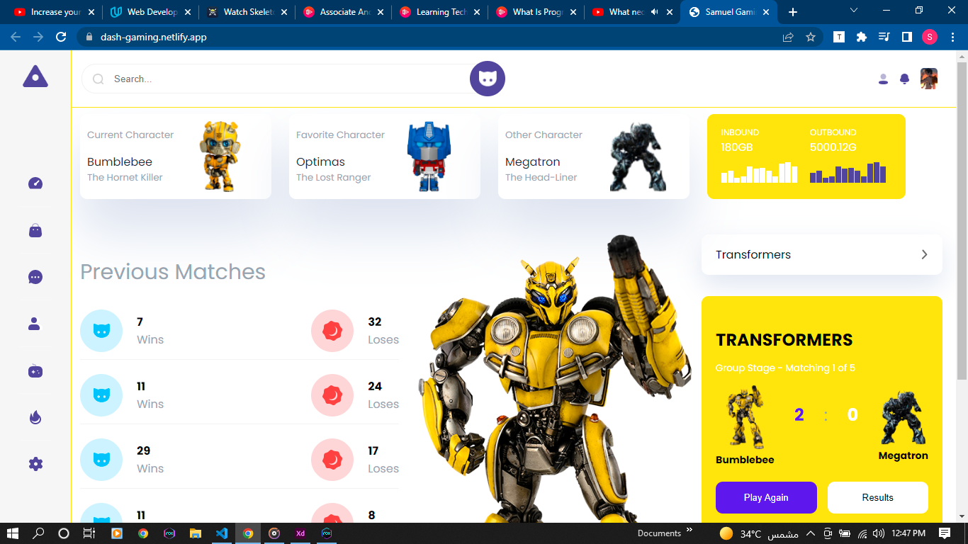Click the purple cat button beside search

(x=488, y=79)
